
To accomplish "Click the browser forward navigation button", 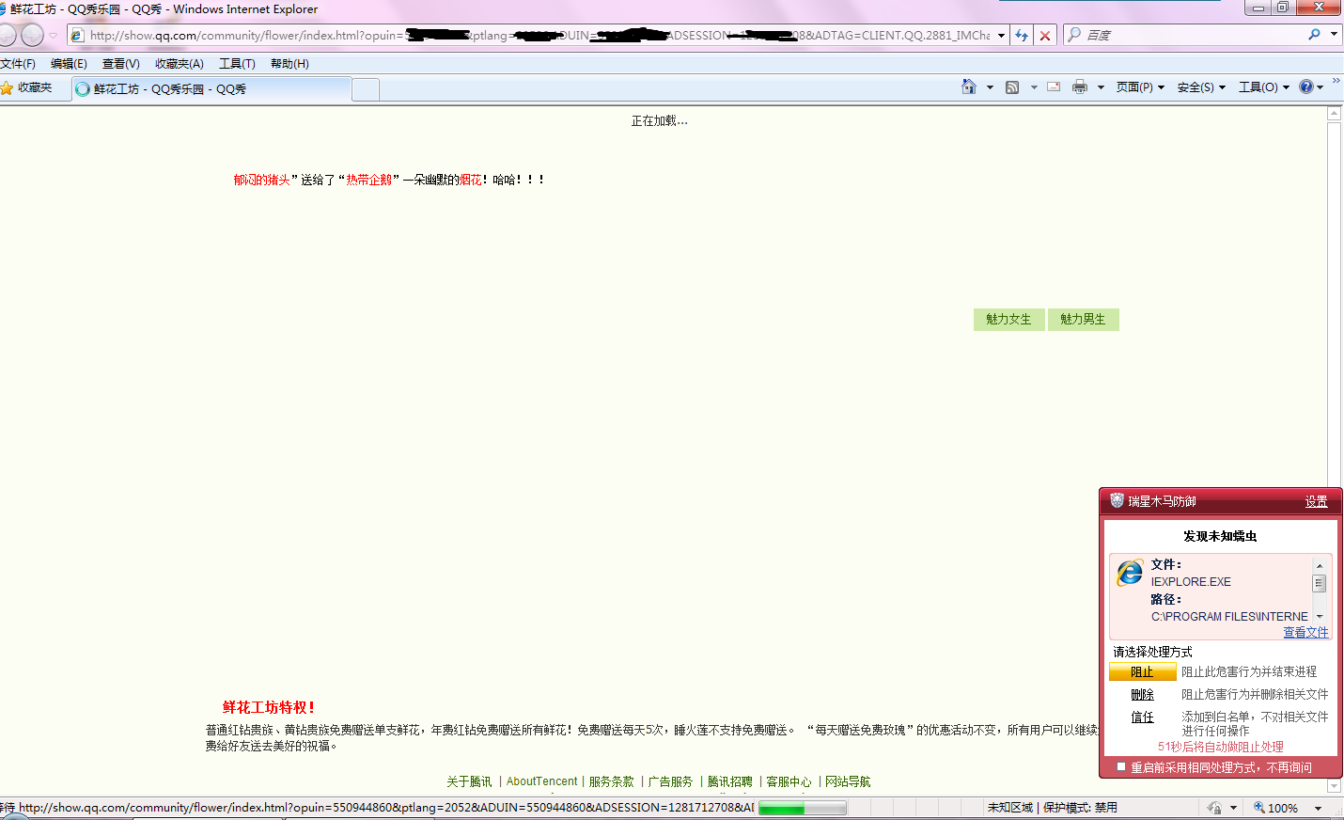I will coord(32,35).
